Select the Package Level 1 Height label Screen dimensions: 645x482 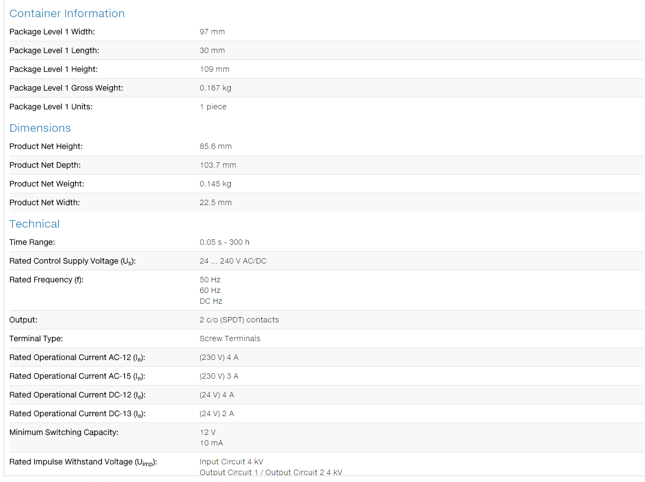[54, 69]
